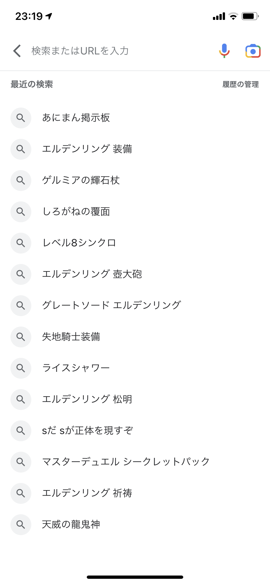Image resolution: width=270 pixels, height=584 pixels.
Task: Tap search icon beside 天威の龍鬼神
Action: [x=21, y=525]
